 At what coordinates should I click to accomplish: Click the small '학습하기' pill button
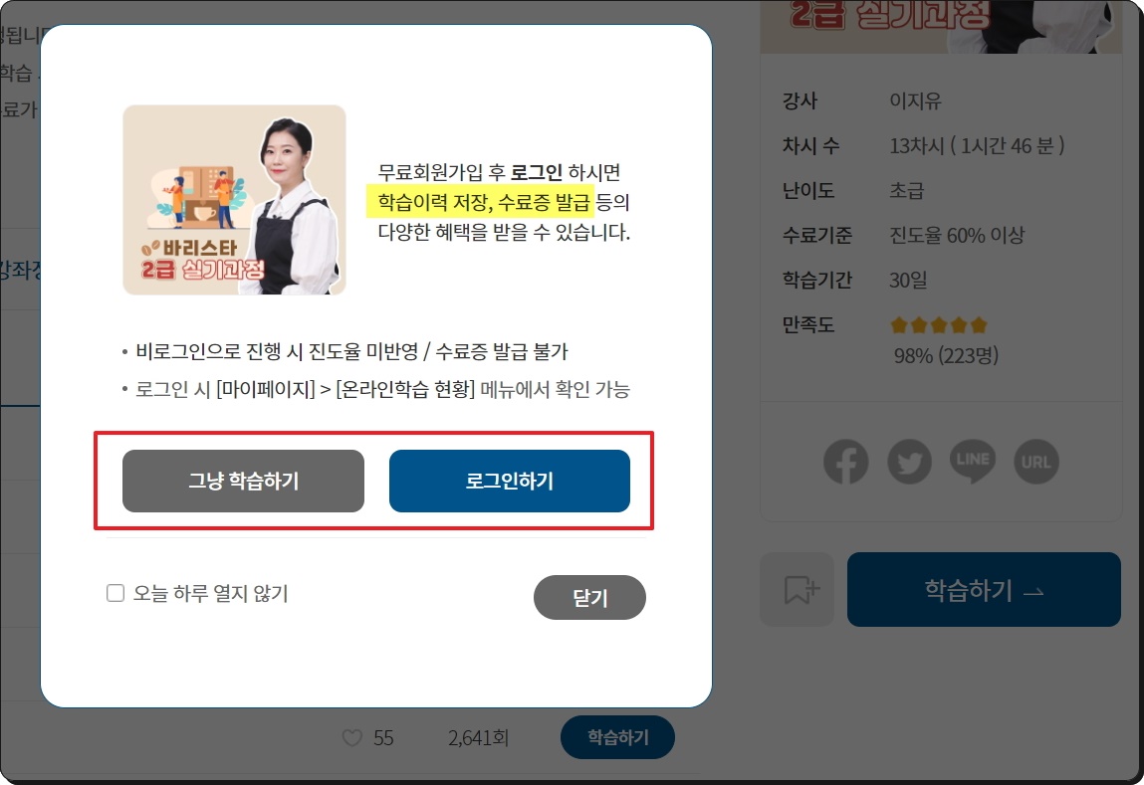click(617, 737)
